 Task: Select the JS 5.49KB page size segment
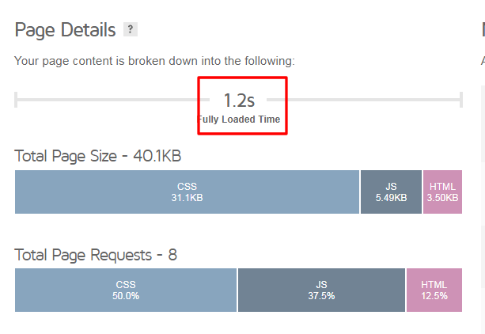[391, 192]
